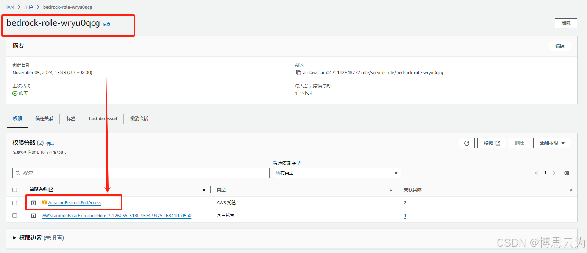Click the external link icon beside 策略名称
587x253 pixels.
tap(51, 190)
